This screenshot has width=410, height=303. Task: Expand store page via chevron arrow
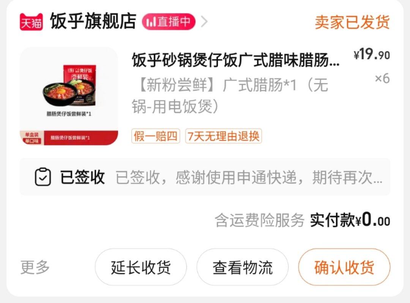click(204, 22)
